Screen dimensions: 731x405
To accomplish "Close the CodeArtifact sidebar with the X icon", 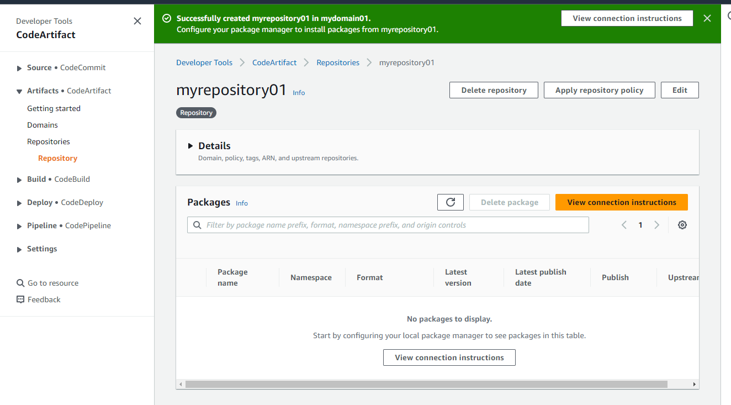I will (x=137, y=21).
